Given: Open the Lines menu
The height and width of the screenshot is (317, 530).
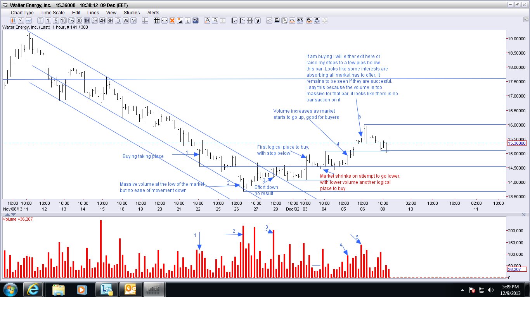Looking at the screenshot, I should point(93,13).
